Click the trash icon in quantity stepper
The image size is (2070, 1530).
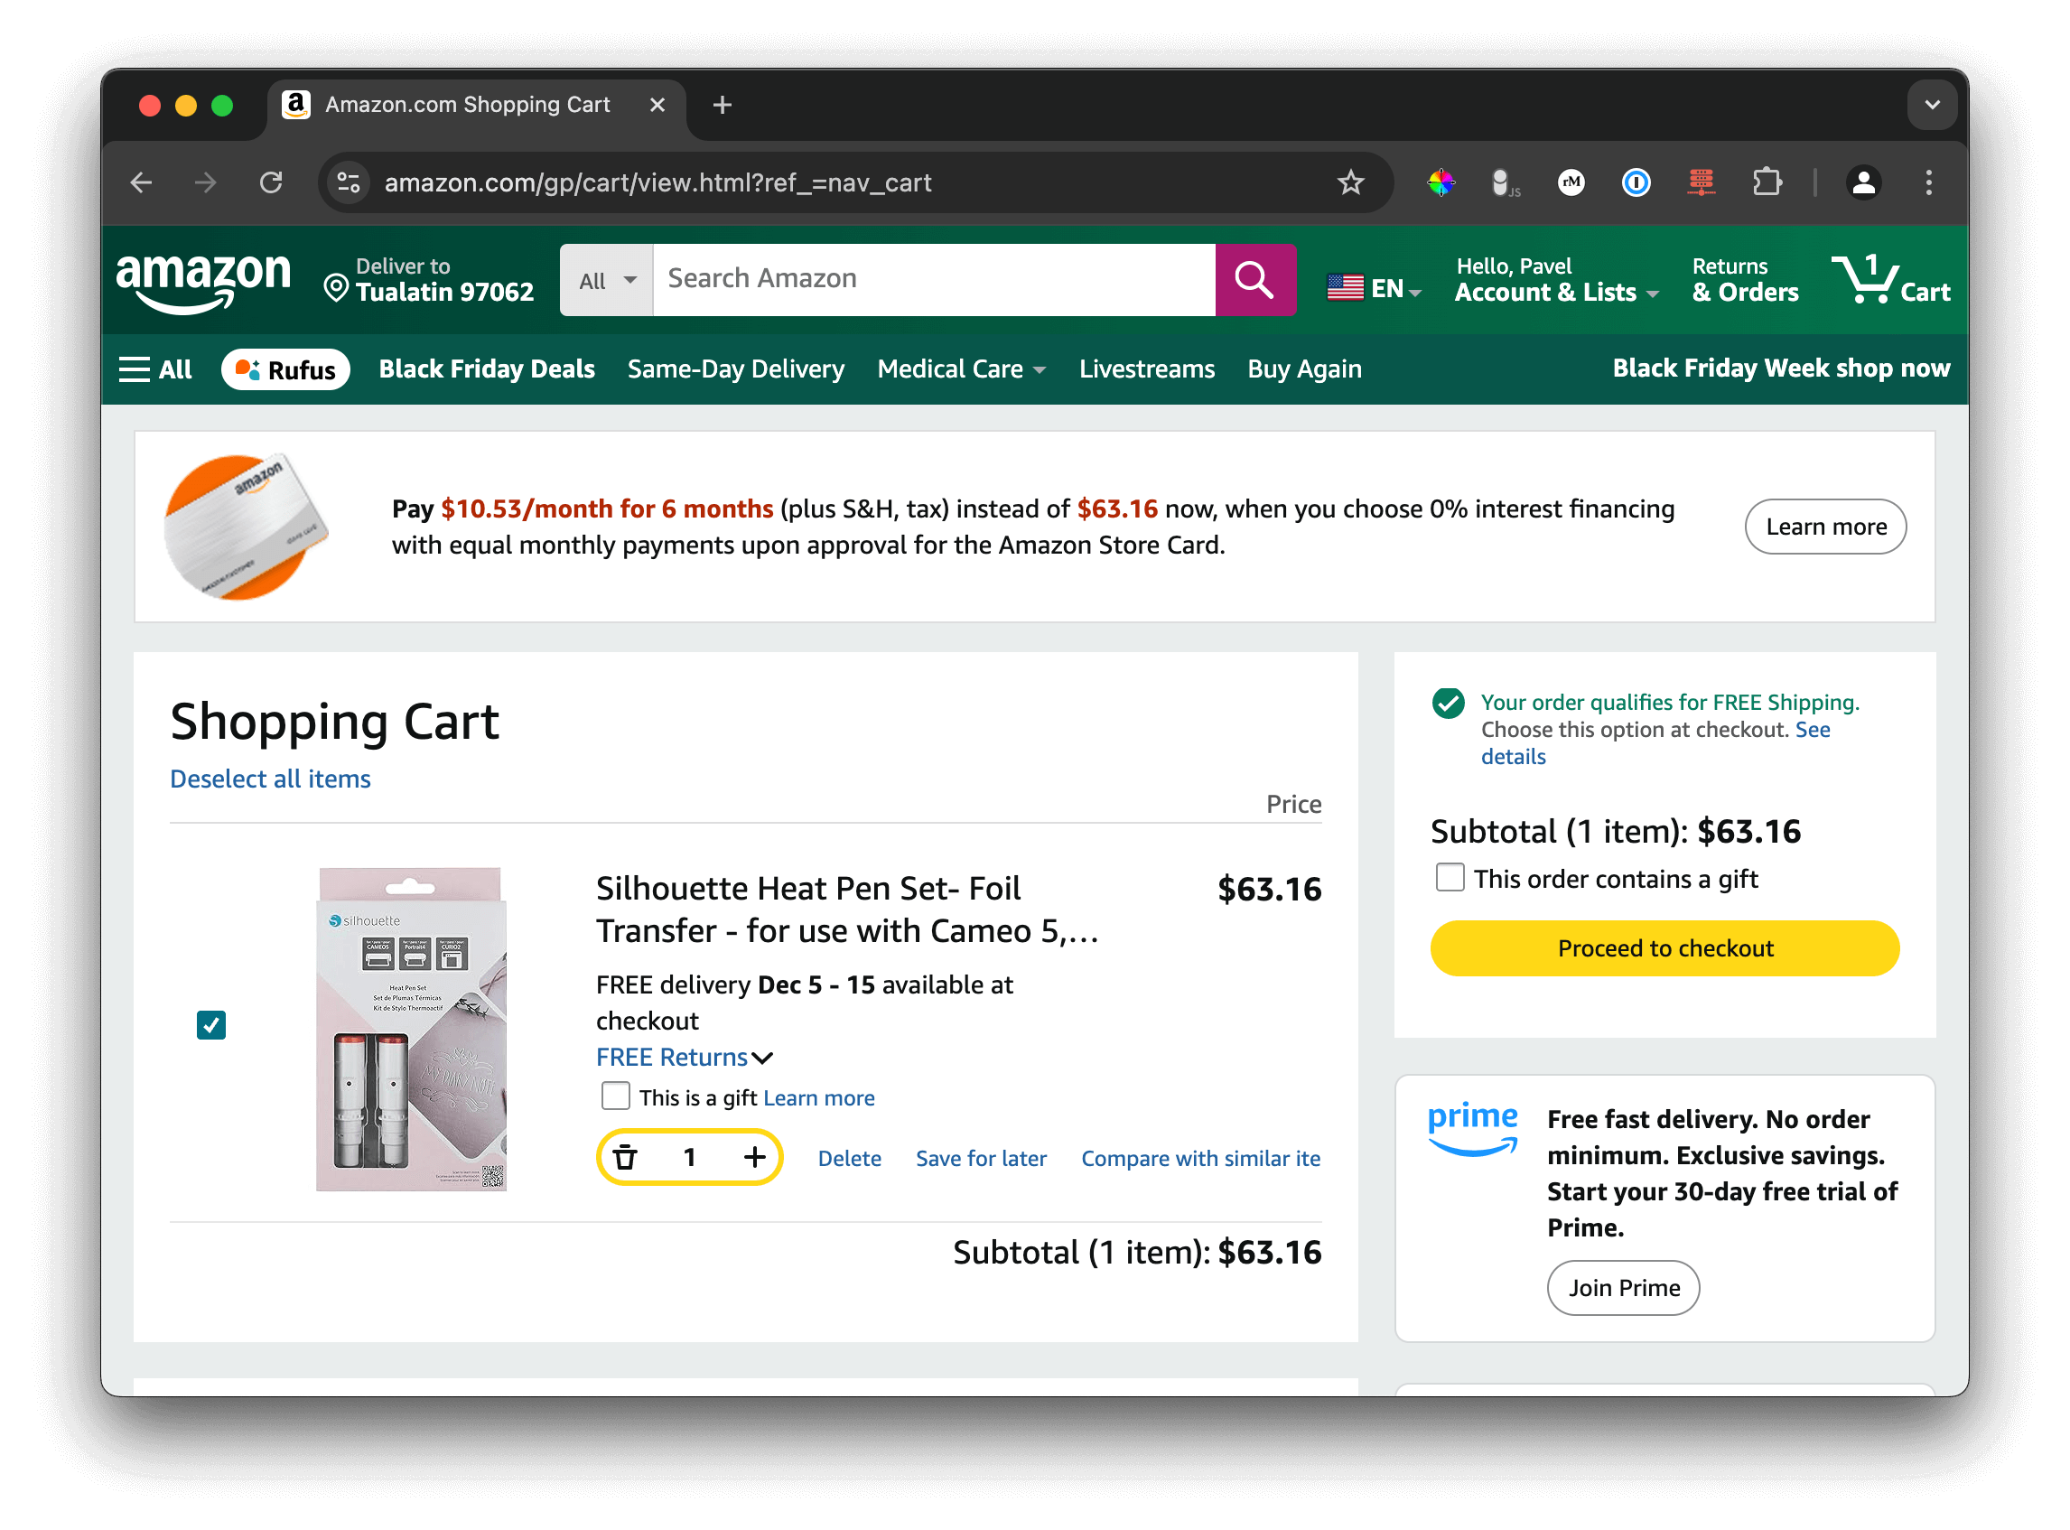click(625, 1157)
